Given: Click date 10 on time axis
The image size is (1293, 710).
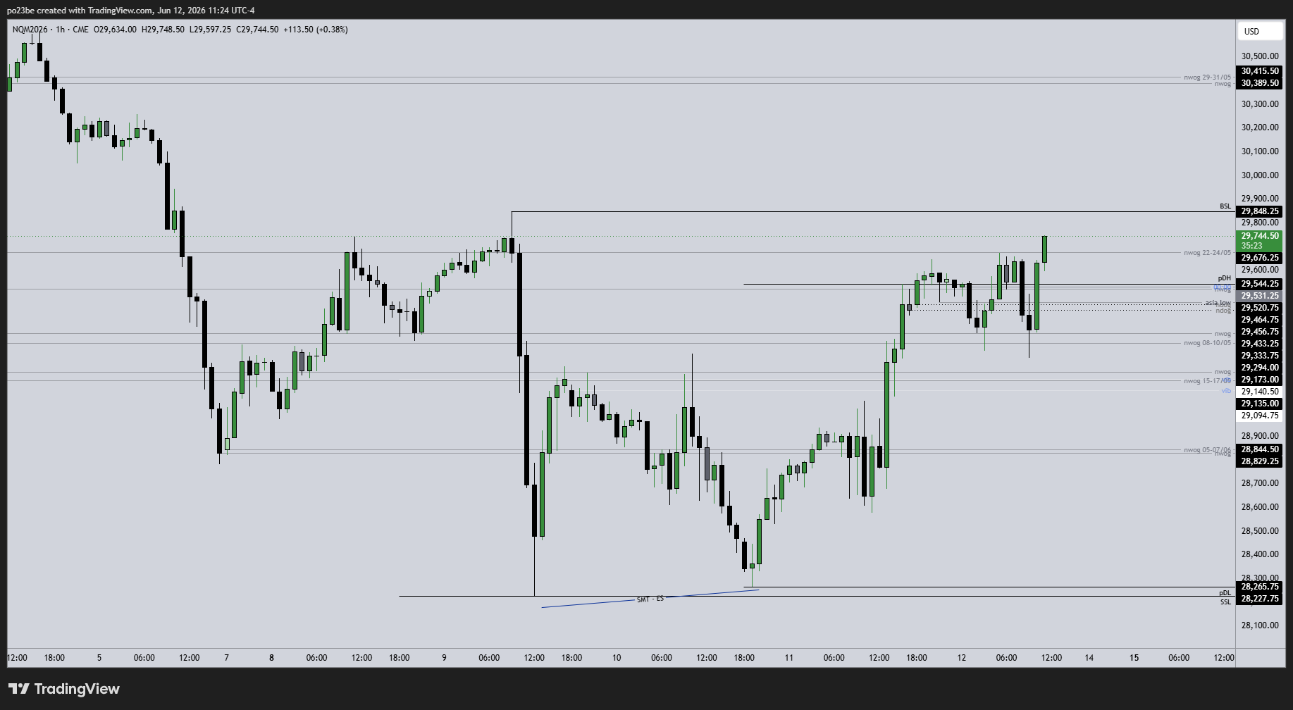Looking at the screenshot, I should click(x=617, y=658).
